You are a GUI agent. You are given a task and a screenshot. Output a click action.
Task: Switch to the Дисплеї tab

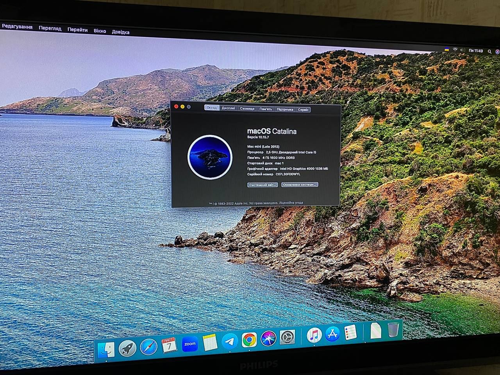point(228,108)
